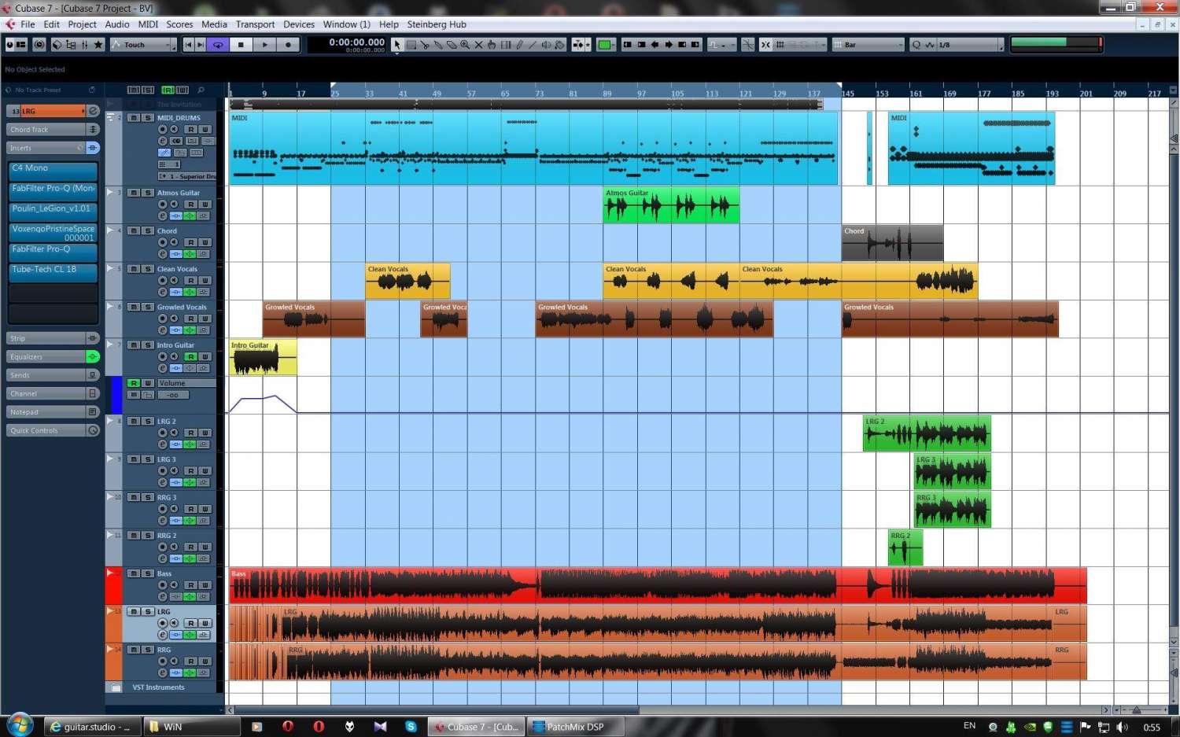Image resolution: width=1180 pixels, height=737 pixels.
Task: Select the Erase tool
Action: tap(452, 45)
